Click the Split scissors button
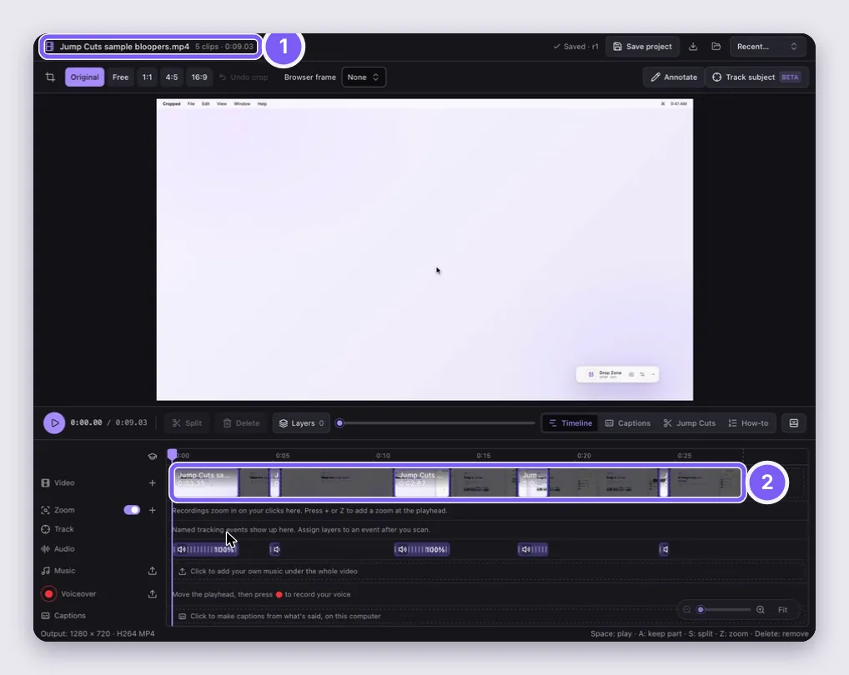 [187, 423]
